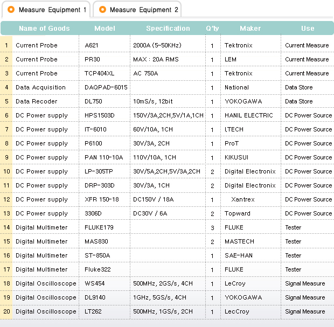Click specification 110V/10A, 1CH

(155, 157)
